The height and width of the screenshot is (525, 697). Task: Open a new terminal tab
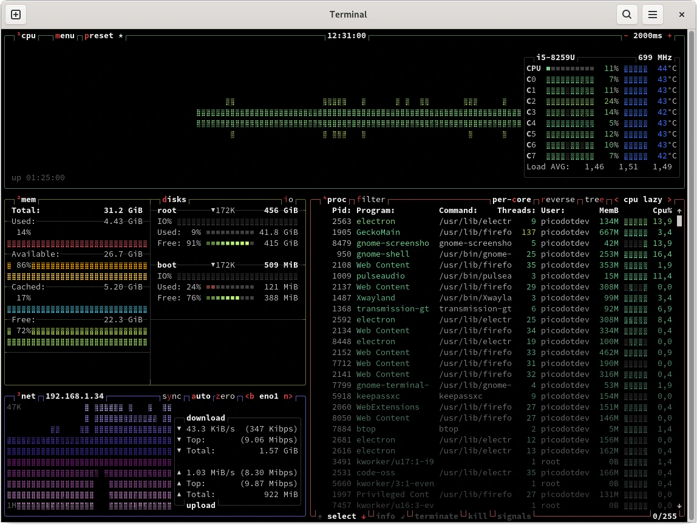point(15,14)
